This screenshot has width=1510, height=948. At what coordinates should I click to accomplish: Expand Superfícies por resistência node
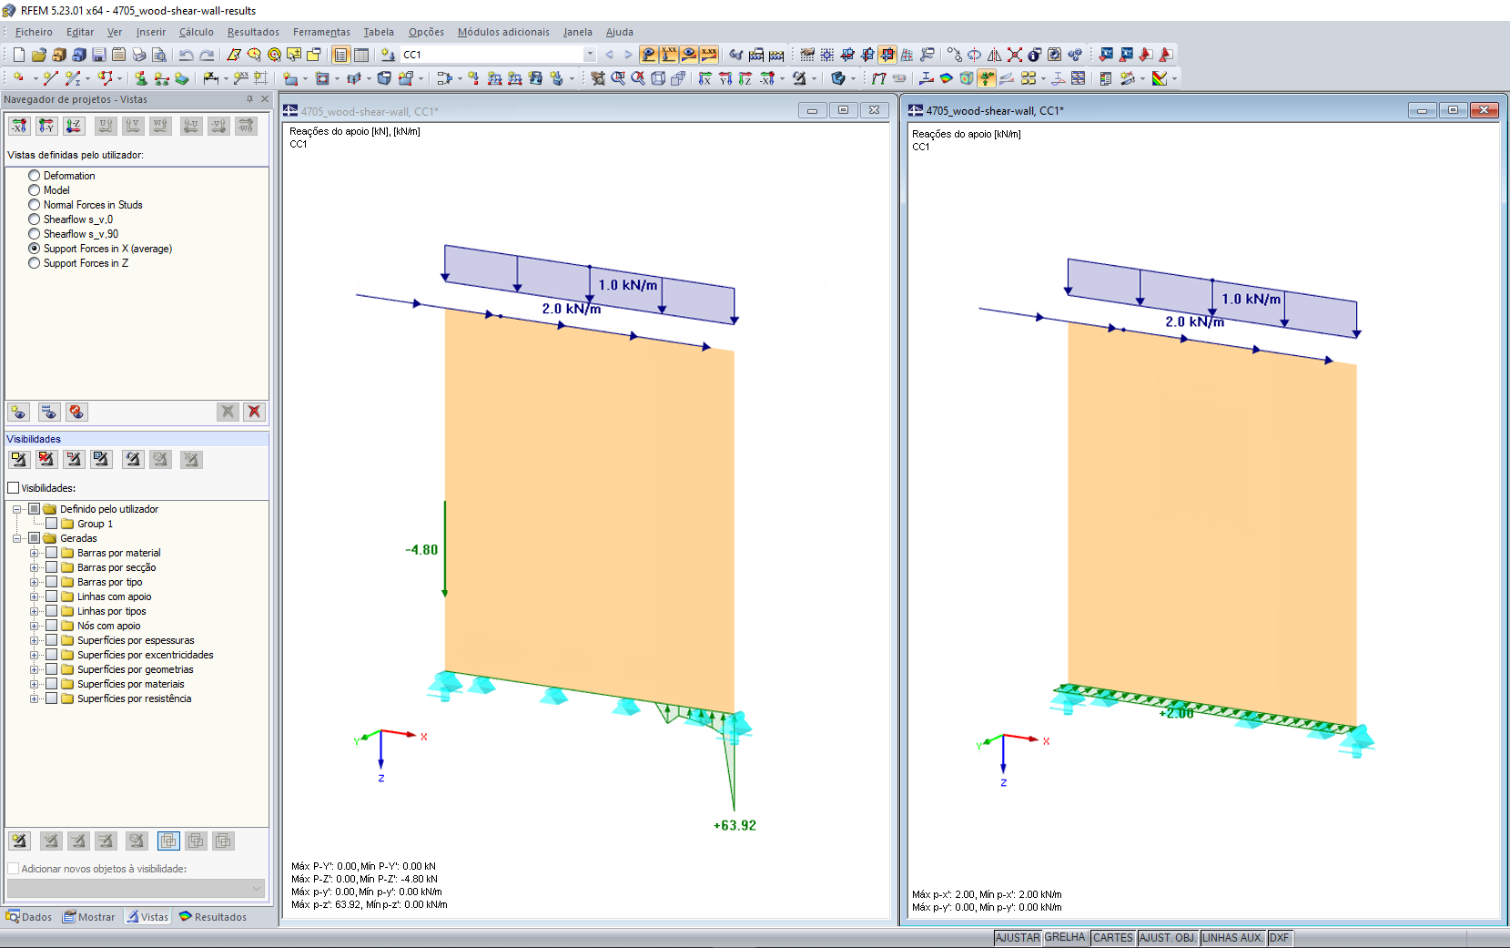point(35,698)
